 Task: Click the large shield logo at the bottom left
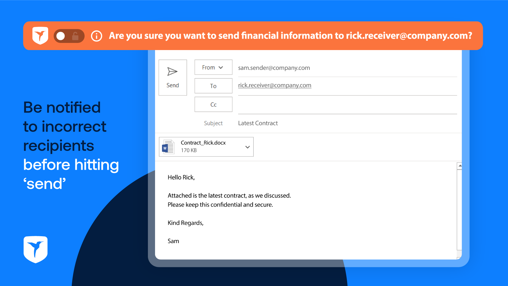point(35,249)
